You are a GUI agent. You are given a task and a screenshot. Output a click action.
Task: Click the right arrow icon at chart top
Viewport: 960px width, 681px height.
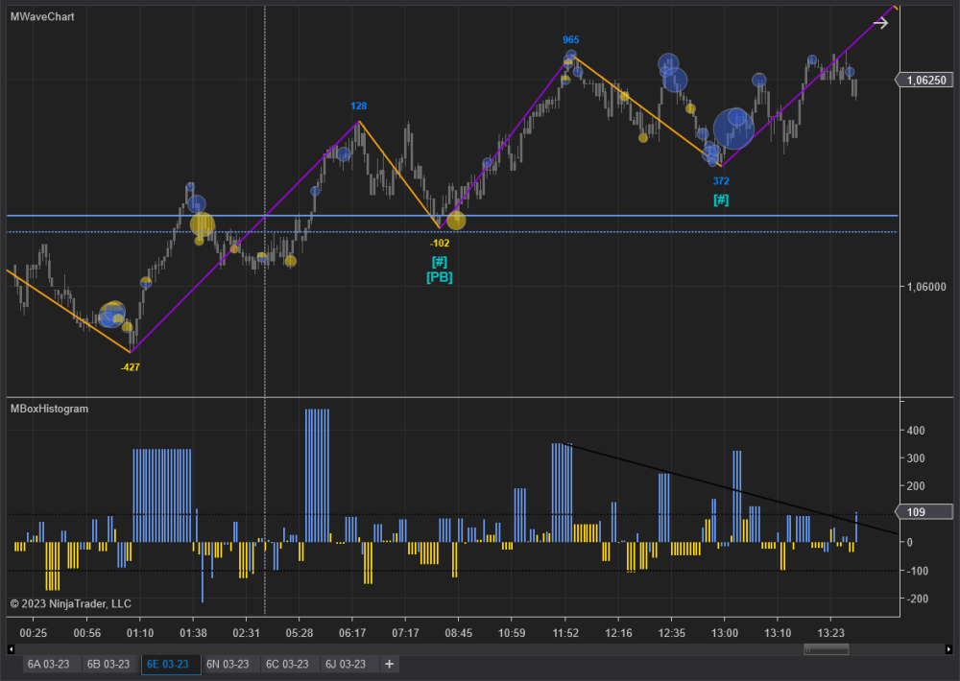(880, 24)
